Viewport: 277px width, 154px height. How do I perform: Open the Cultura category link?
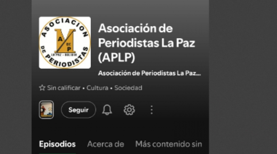pyautogui.click(x=97, y=88)
